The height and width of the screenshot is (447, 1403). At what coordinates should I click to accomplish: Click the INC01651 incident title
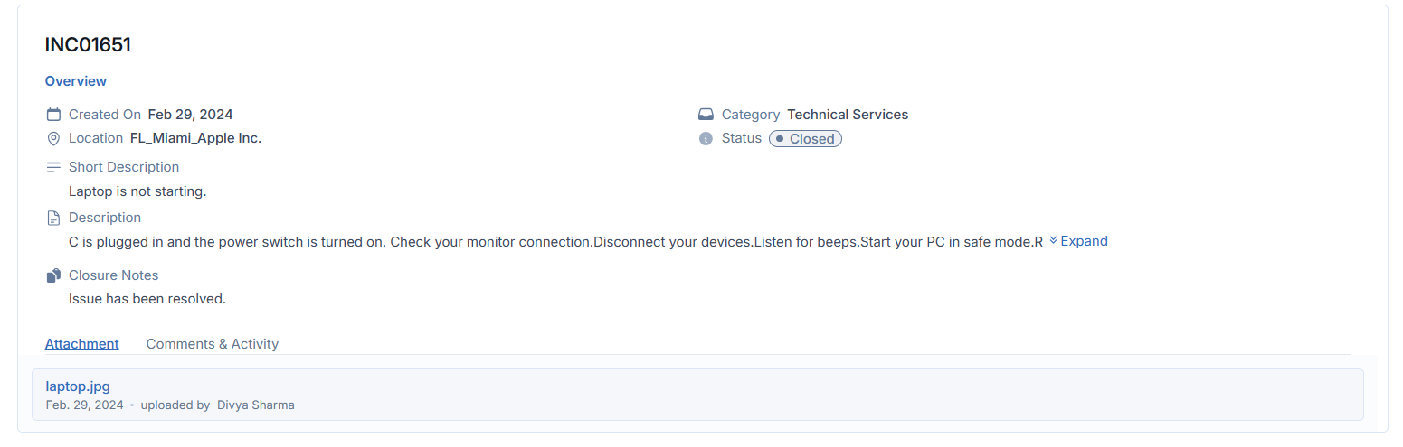[88, 45]
